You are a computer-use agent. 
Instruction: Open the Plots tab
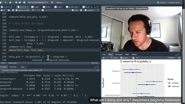click(x=110, y=55)
